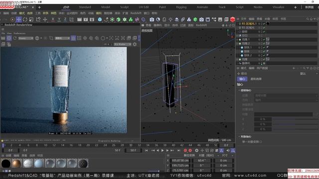The height and width of the screenshot is (179, 319).
Task: Open the Redshift menu in main menu bar
Action: tap(136, 13)
